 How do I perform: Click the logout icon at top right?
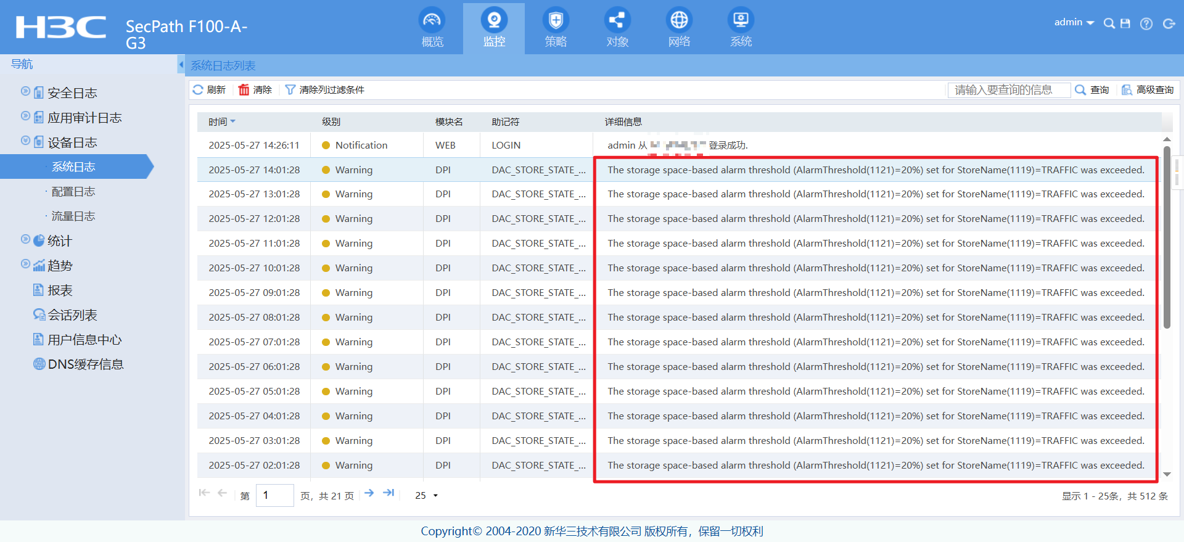pos(1169,23)
